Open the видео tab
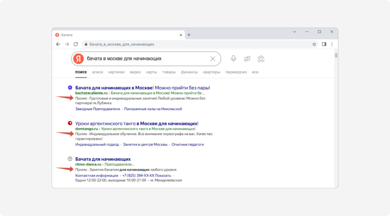 tap(135, 72)
